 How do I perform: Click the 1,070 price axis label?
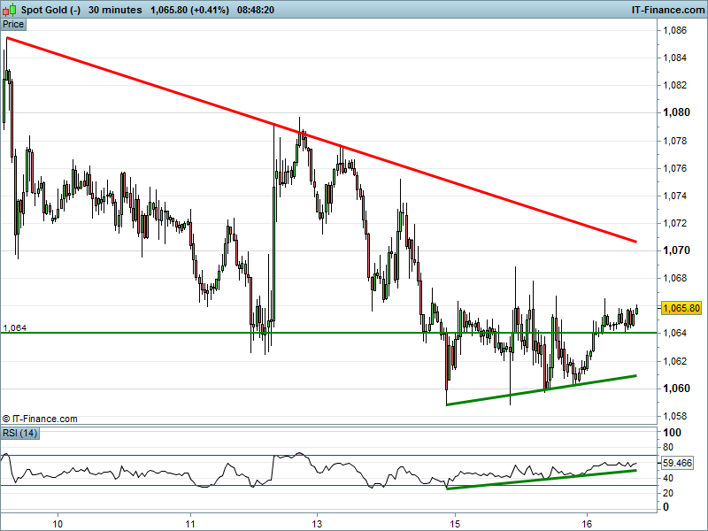pyautogui.click(x=675, y=250)
